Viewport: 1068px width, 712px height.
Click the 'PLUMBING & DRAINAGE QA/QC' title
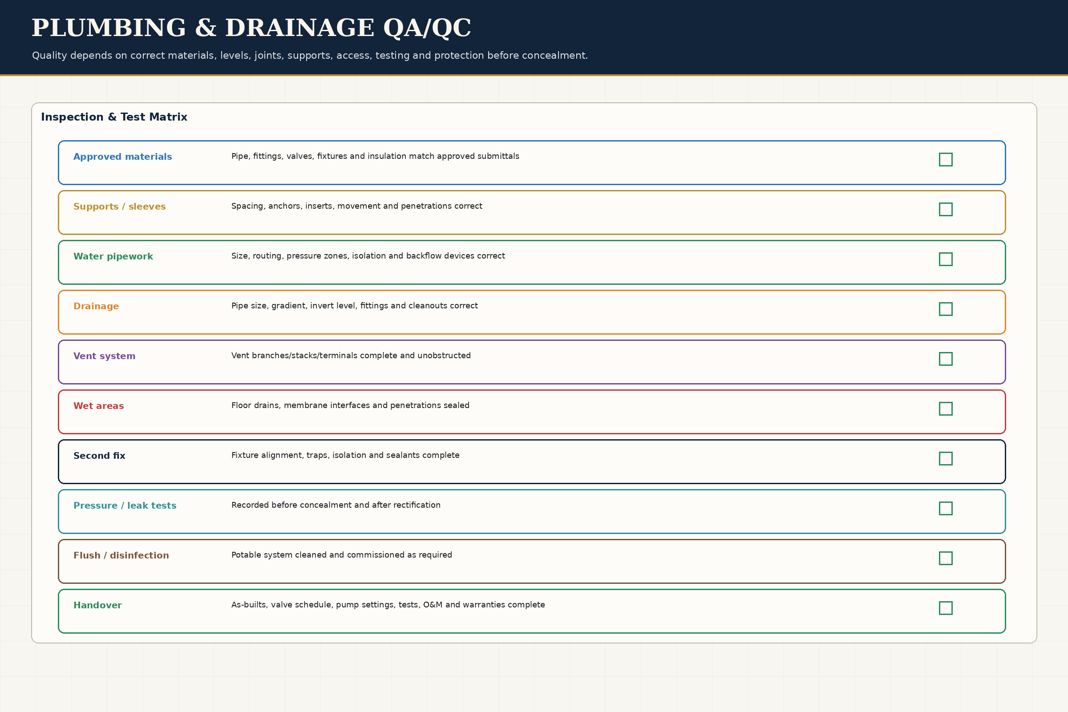click(251, 28)
